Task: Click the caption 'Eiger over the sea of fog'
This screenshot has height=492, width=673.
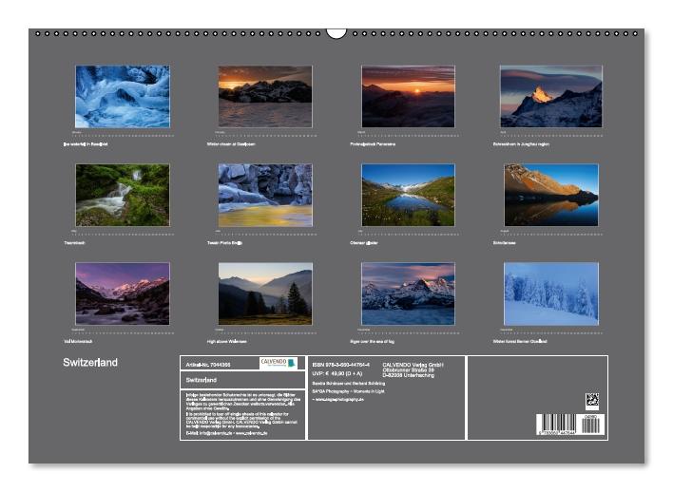Action: pos(372,341)
